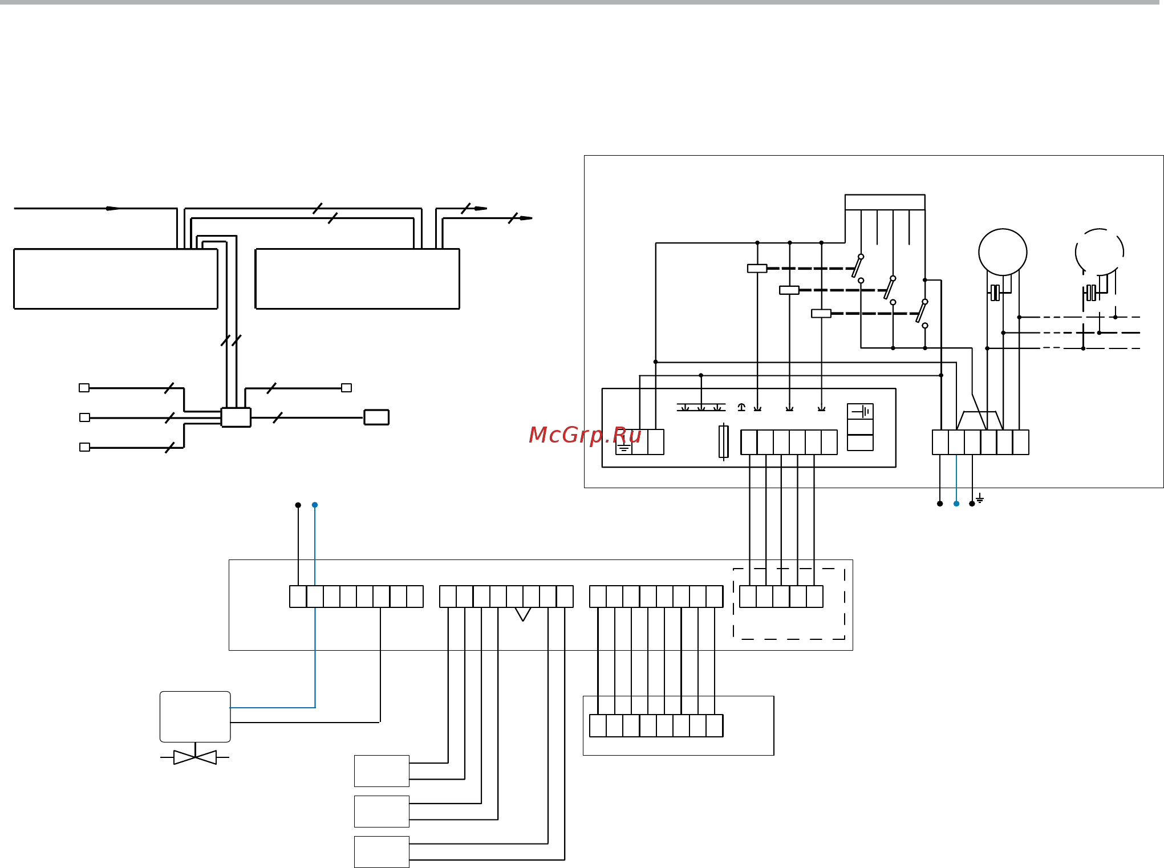Click the topmost relay coil rectangle
The image size is (1164, 868).
[757, 268]
